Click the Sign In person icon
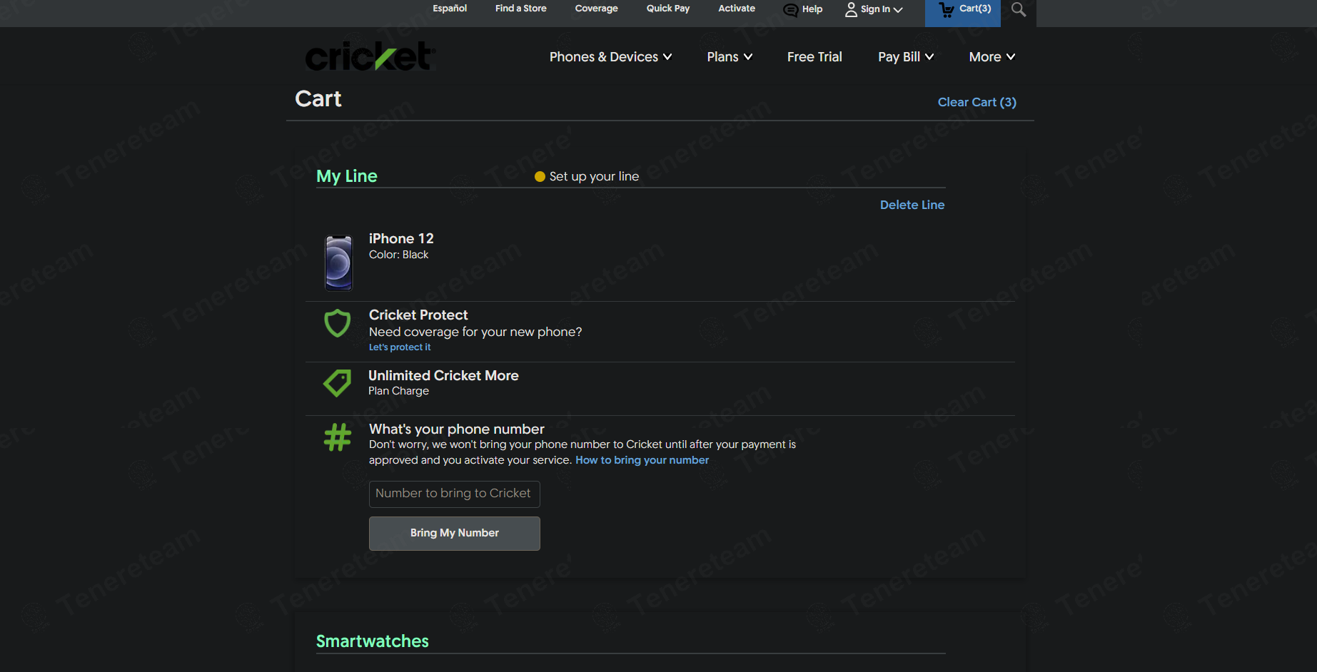Viewport: 1317px width, 672px height. click(851, 9)
